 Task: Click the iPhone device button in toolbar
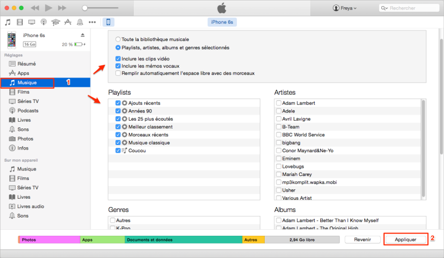109,22
